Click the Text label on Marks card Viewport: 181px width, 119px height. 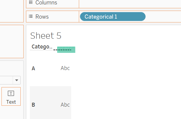tap(11, 102)
